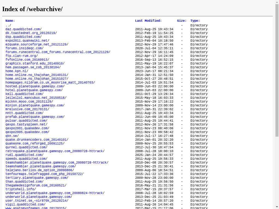Open minion.planetquake.gamespy.com directory
279x209 pixels.
tap(34, 106)
